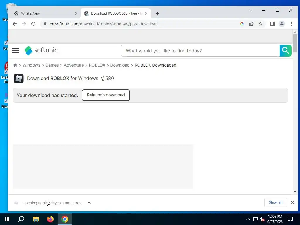Click the search magnifier button
The height and width of the screenshot is (225, 300).
[x=285, y=51]
